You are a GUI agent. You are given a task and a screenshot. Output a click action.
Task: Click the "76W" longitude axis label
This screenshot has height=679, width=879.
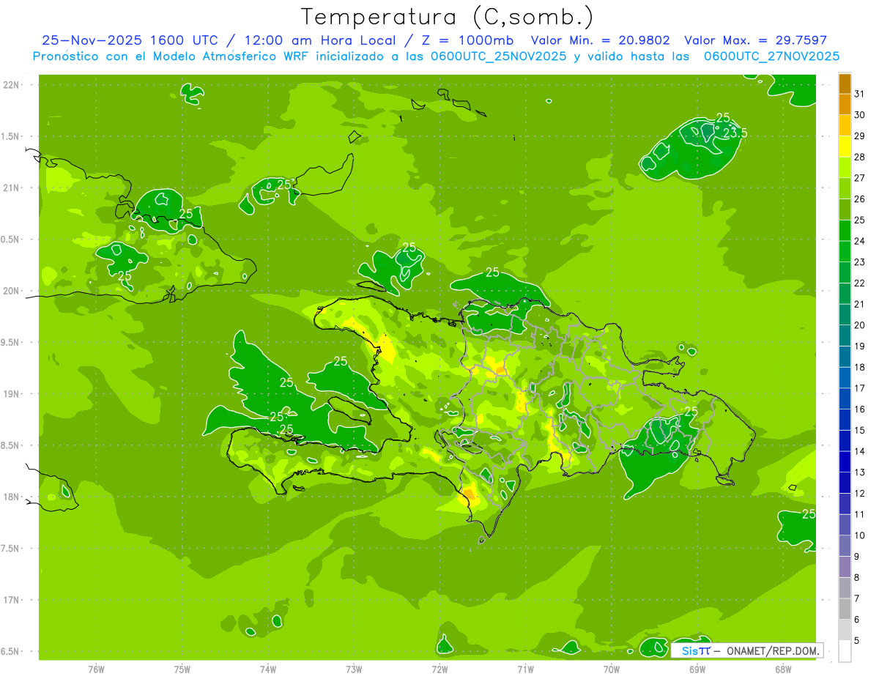click(96, 669)
